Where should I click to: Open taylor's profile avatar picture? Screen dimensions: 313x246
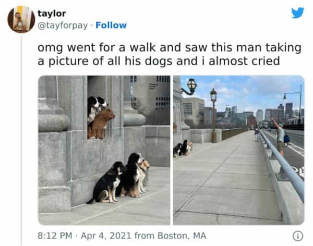point(21,19)
